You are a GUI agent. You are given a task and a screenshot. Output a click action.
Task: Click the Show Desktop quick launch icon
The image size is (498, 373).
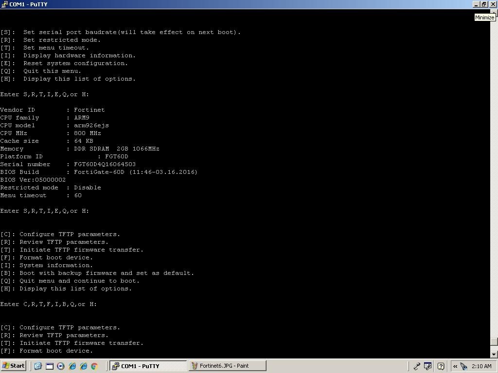(x=38, y=366)
